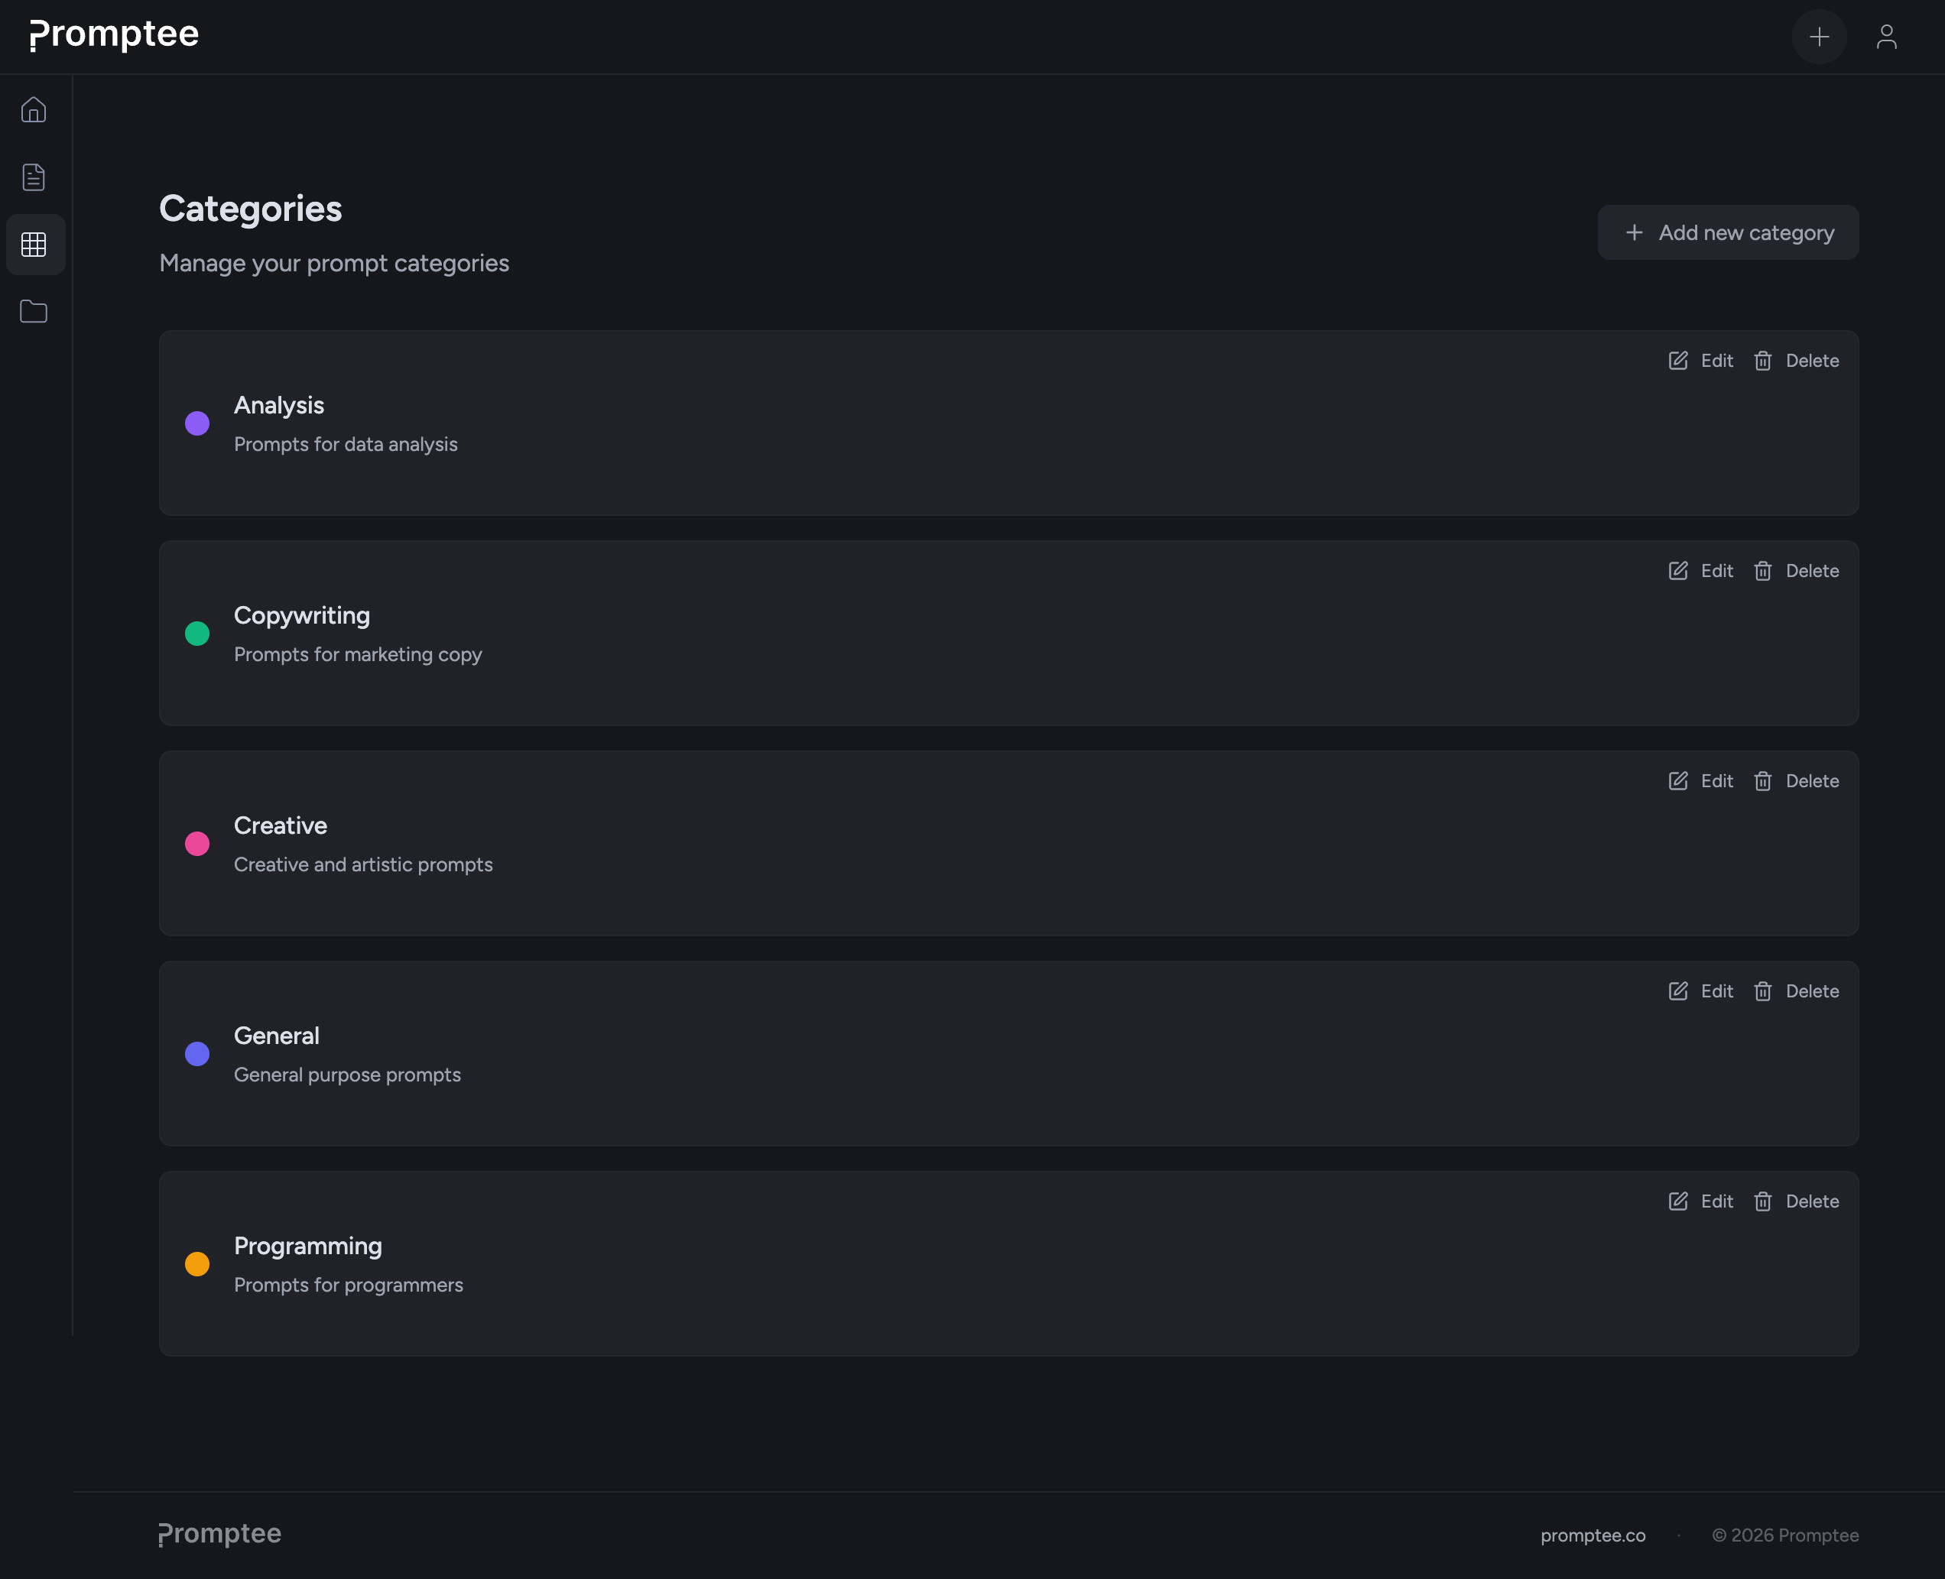Click the trash icon for Copywriting
The width and height of the screenshot is (1945, 1579).
[1762, 571]
